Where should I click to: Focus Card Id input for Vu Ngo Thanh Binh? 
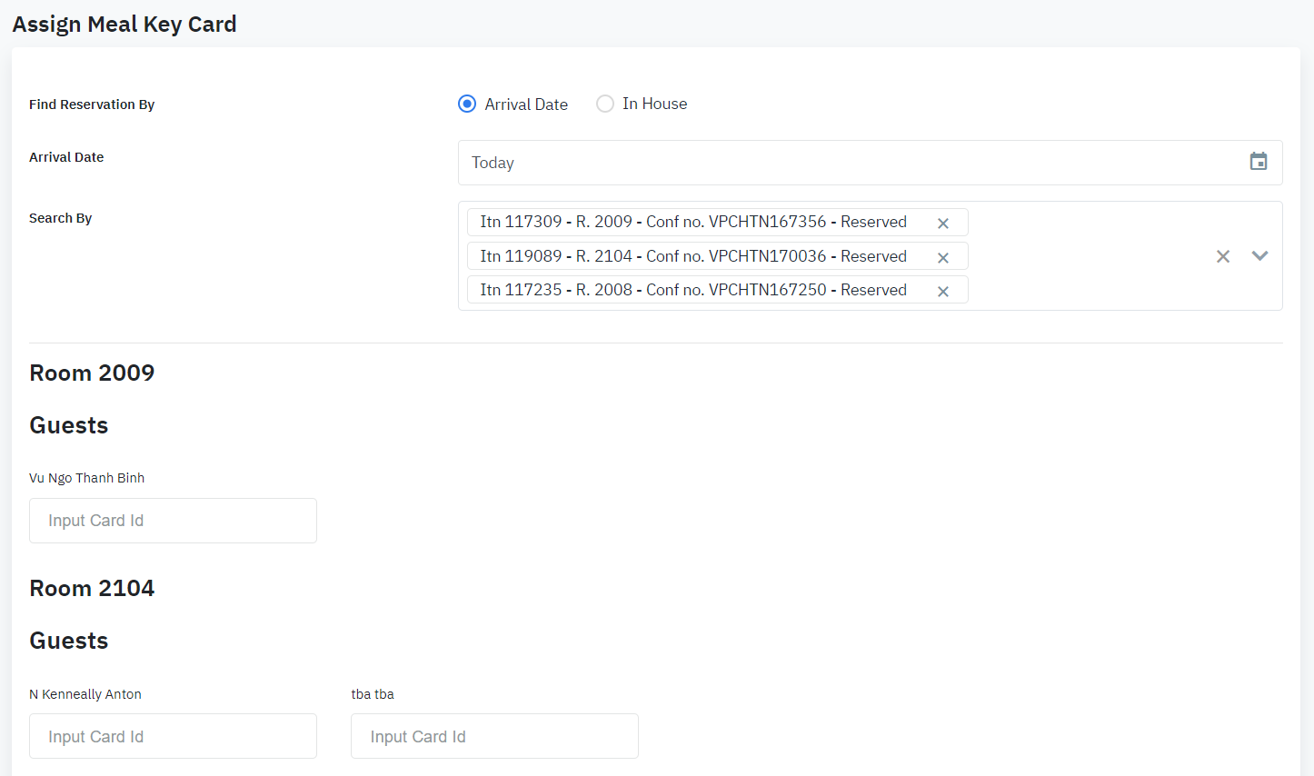173,521
